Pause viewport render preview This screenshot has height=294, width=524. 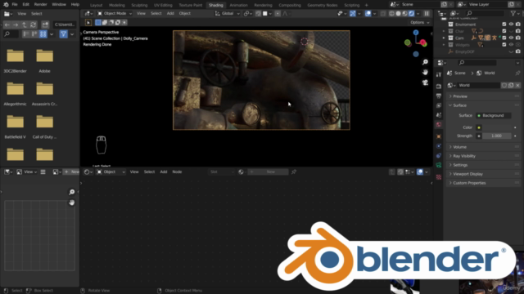coord(427,14)
